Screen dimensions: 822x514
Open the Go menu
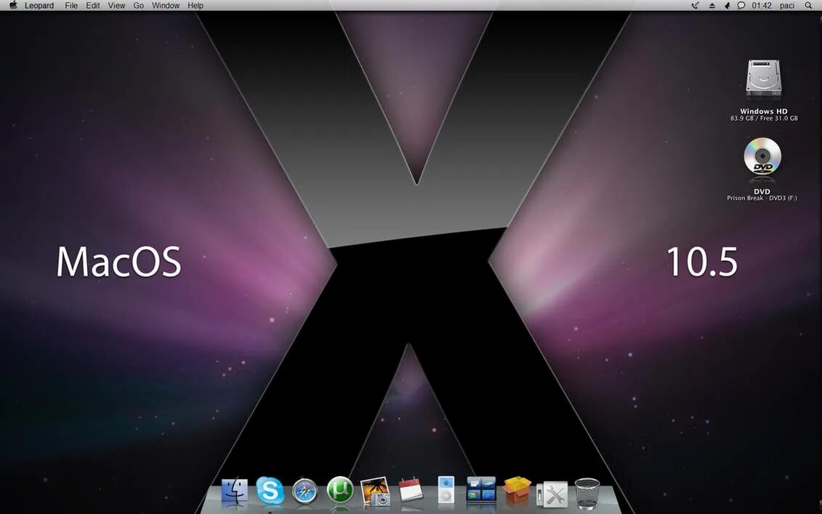[138, 5]
